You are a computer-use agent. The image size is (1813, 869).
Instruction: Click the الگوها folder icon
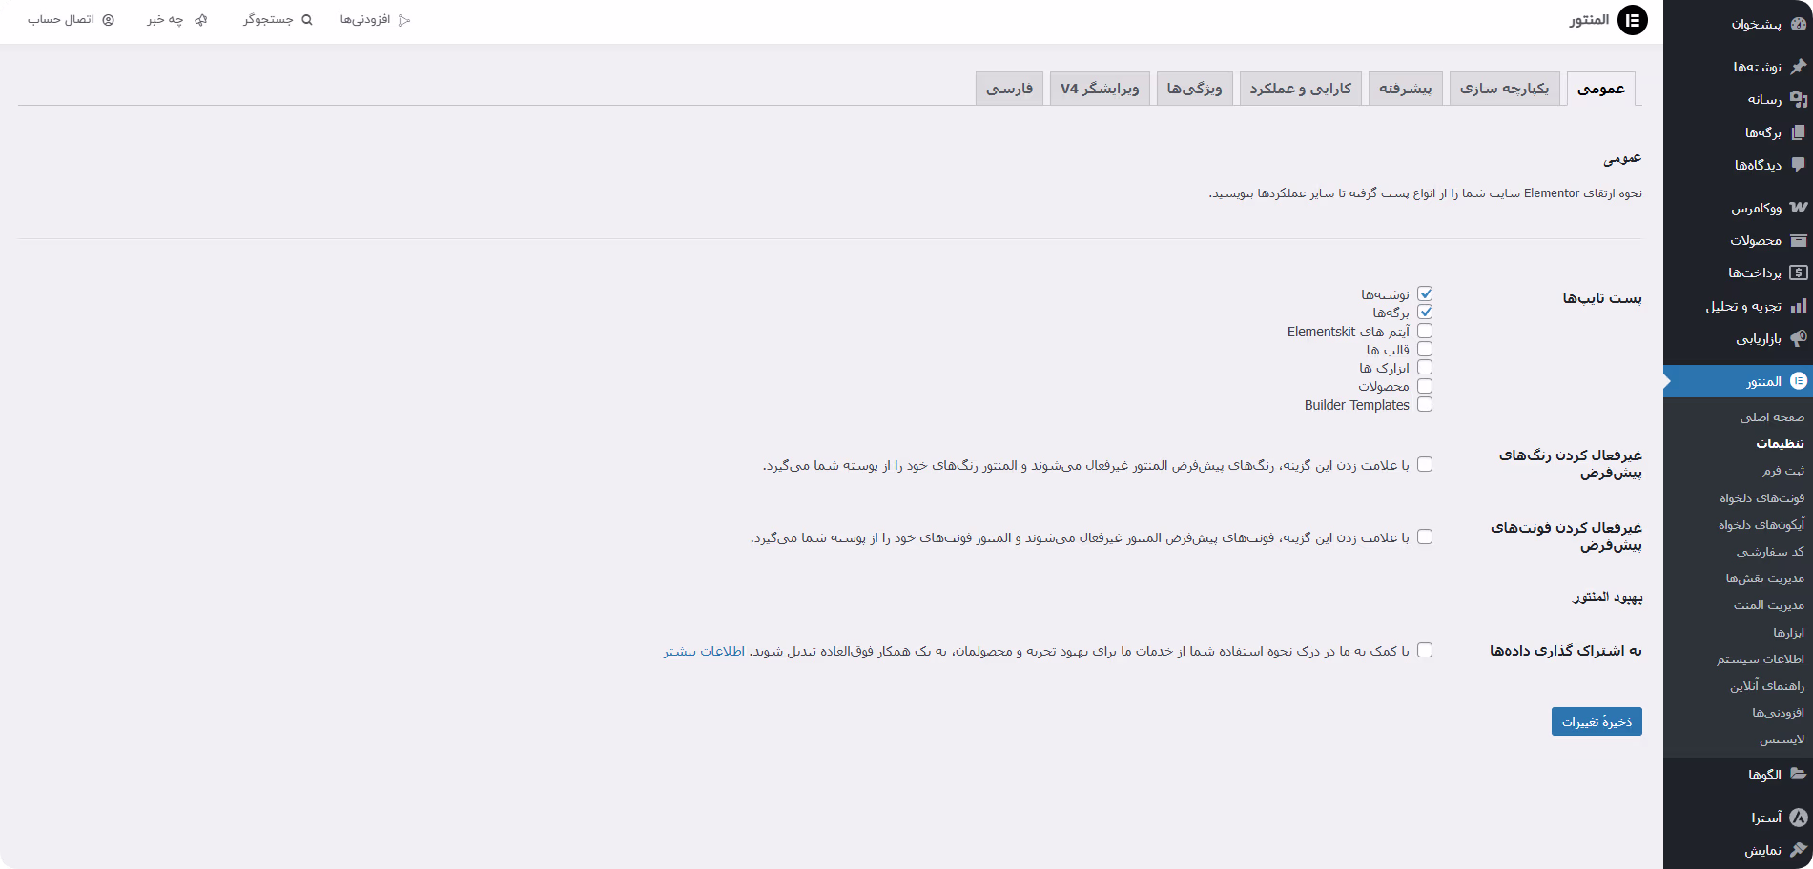(1799, 775)
